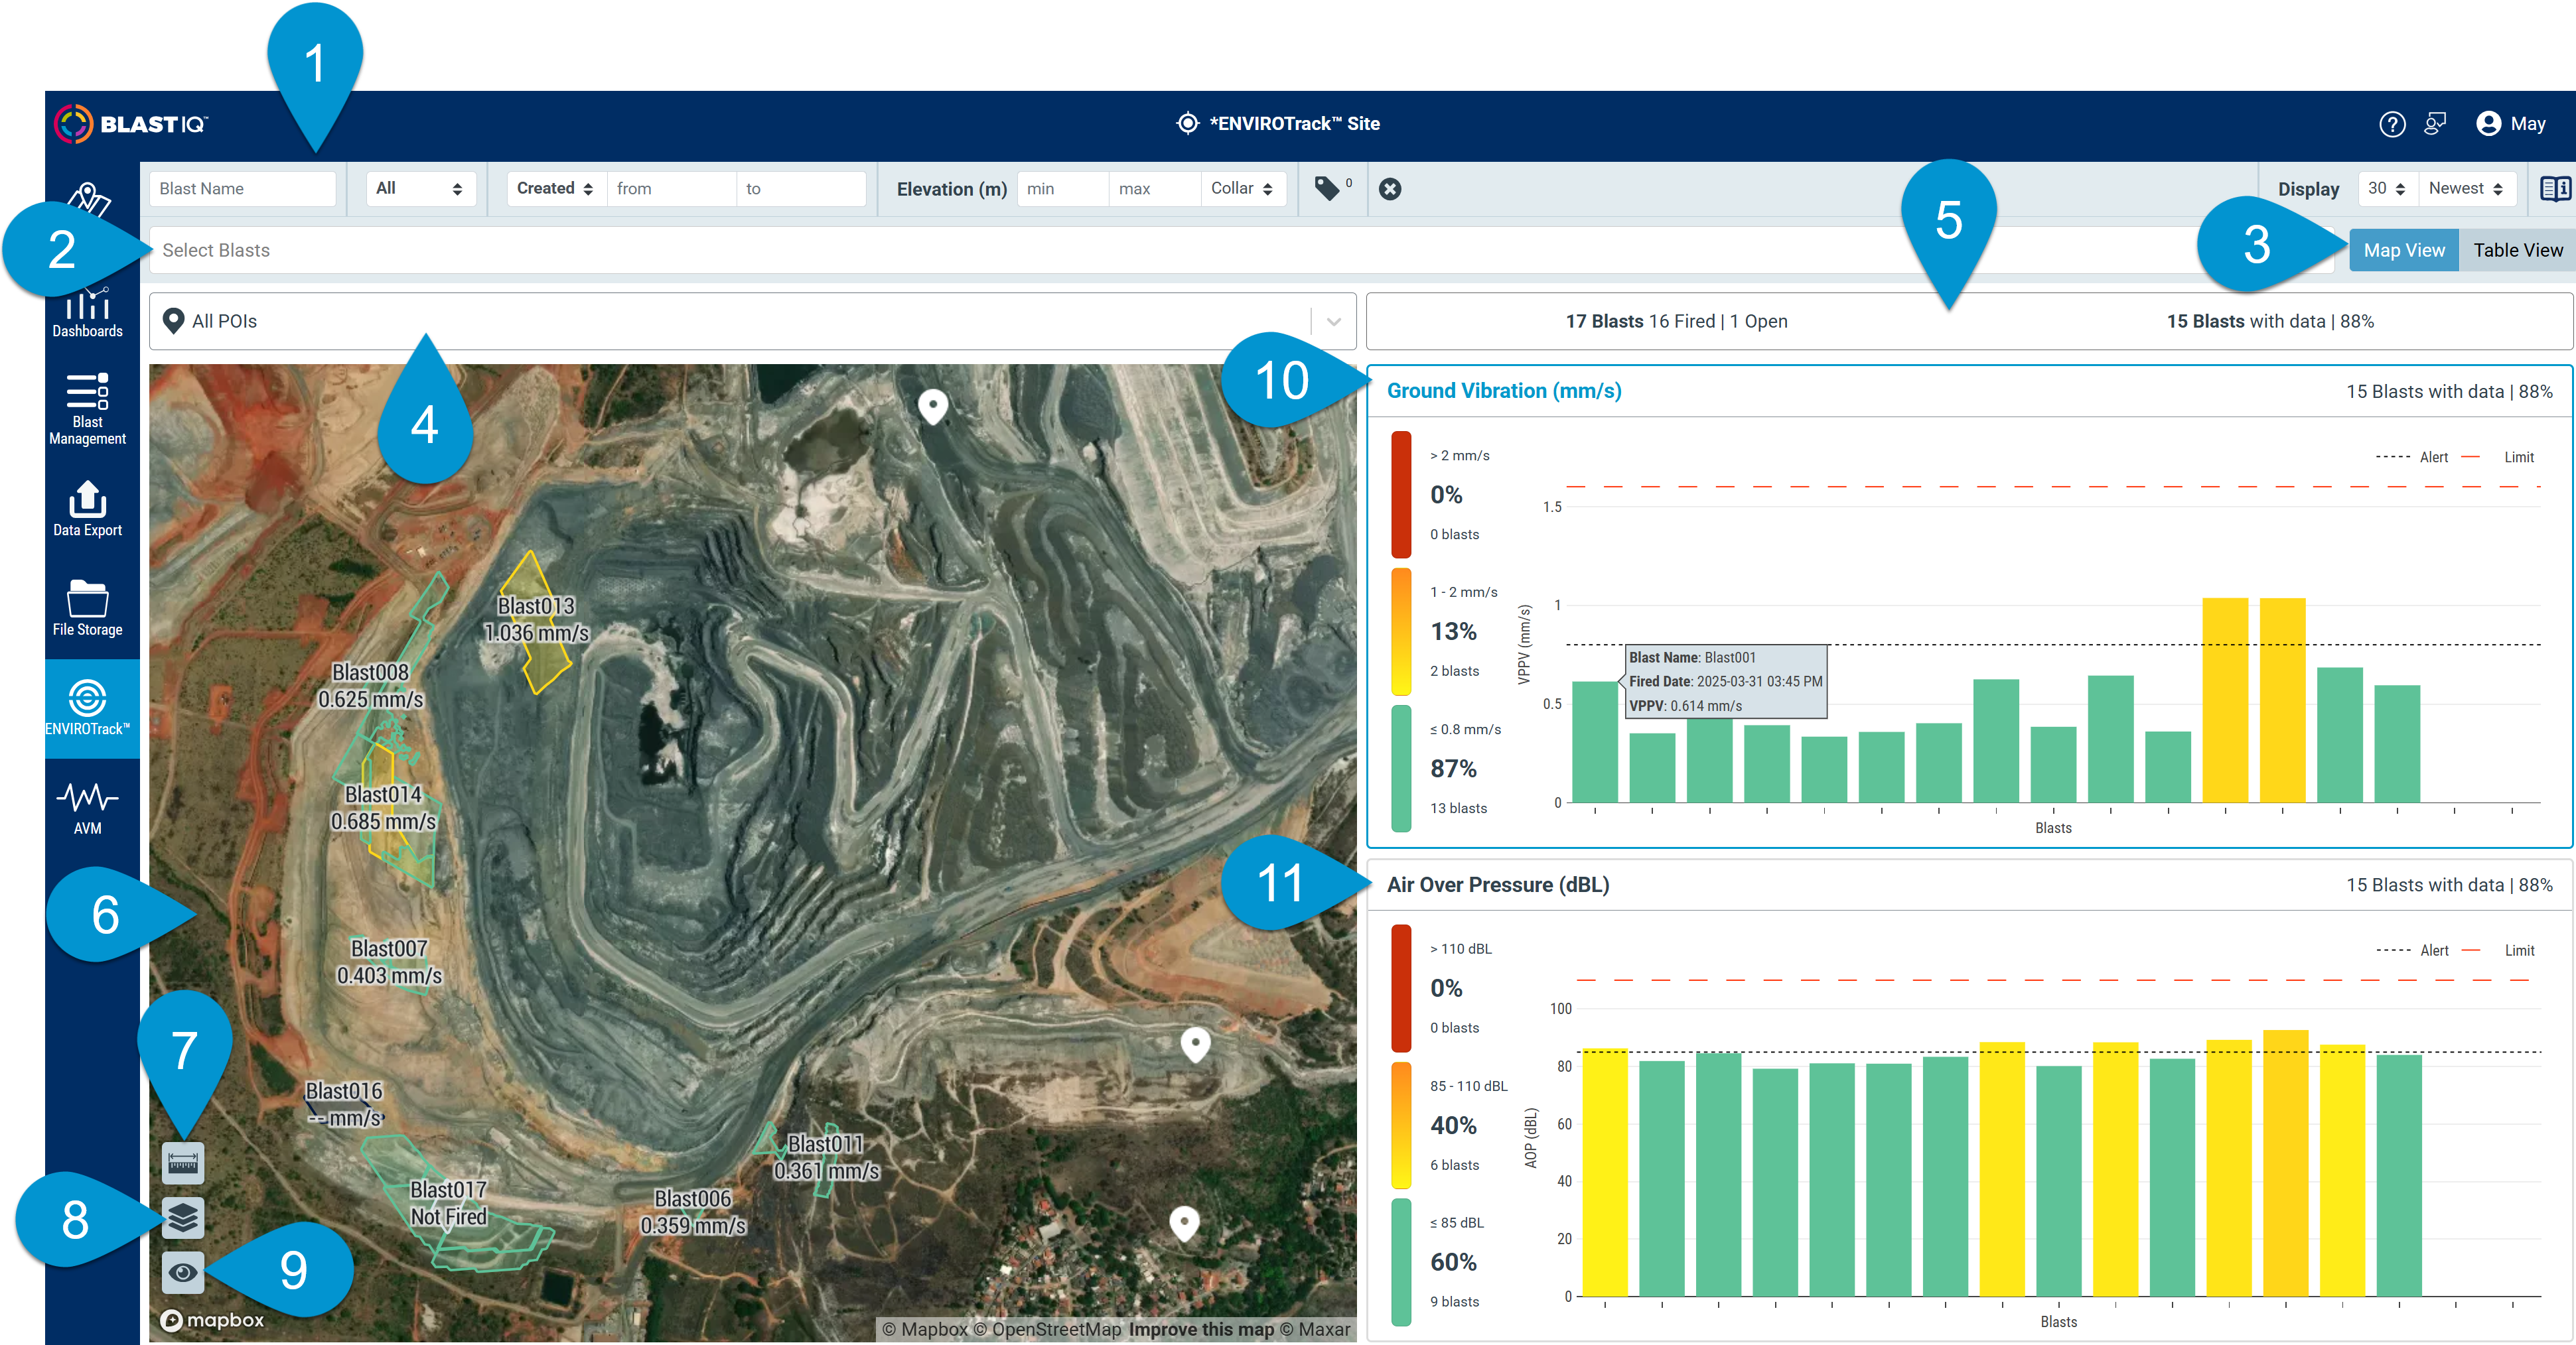Clear filters with the circled X icon
The image size is (2576, 1345).
coord(1390,189)
